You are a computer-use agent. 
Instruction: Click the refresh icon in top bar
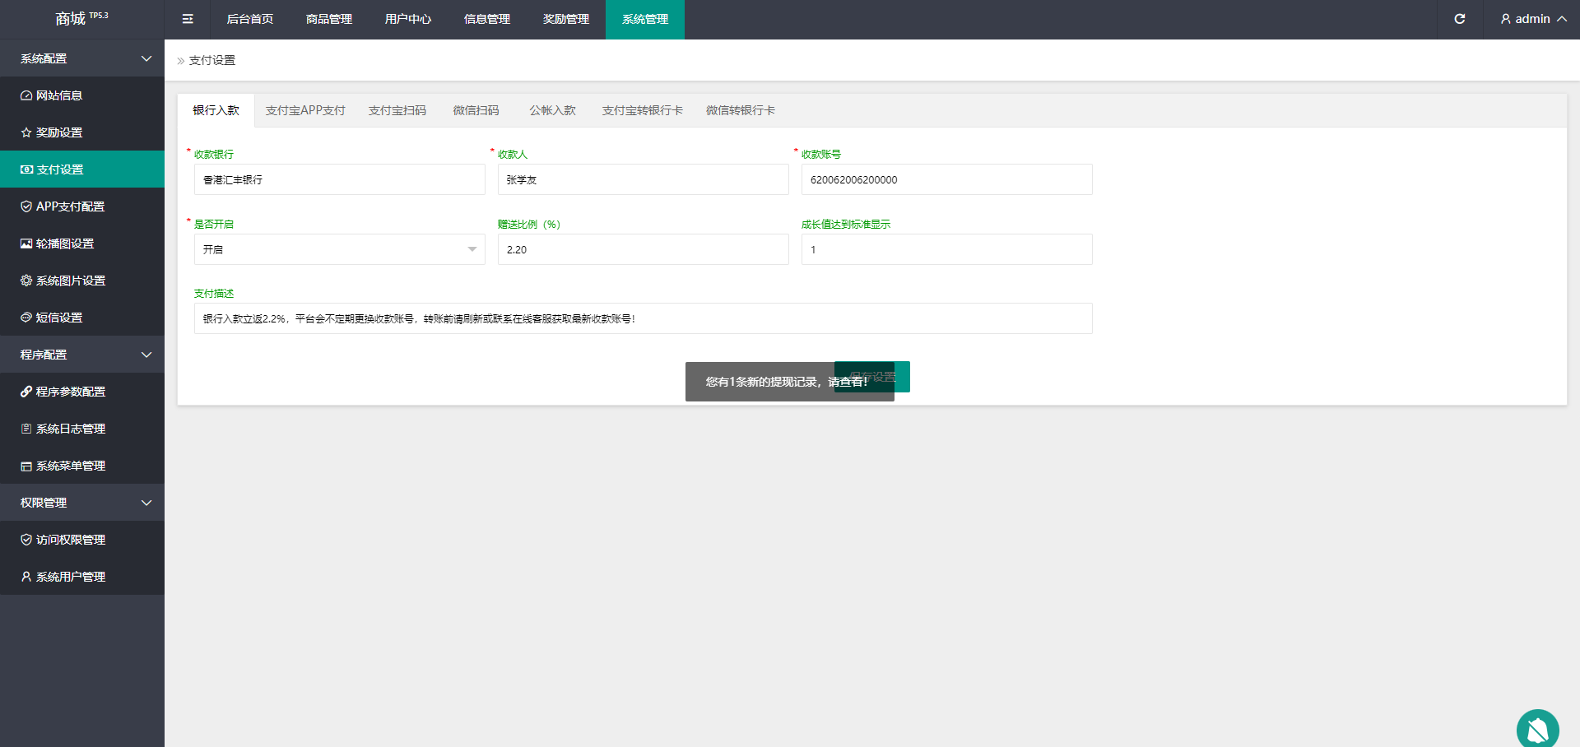[1460, 19]
